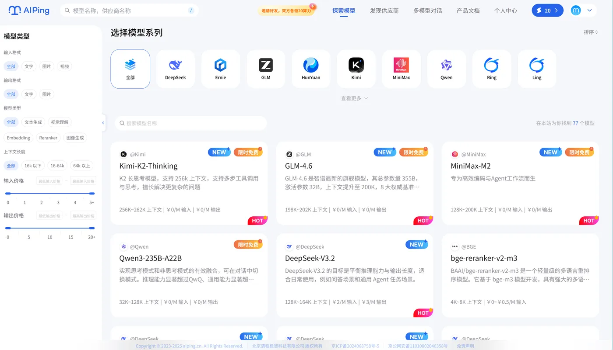Screen dimensions: 613x350
Task: Filter by 图像生成 model type
Action: pos(75,138)
